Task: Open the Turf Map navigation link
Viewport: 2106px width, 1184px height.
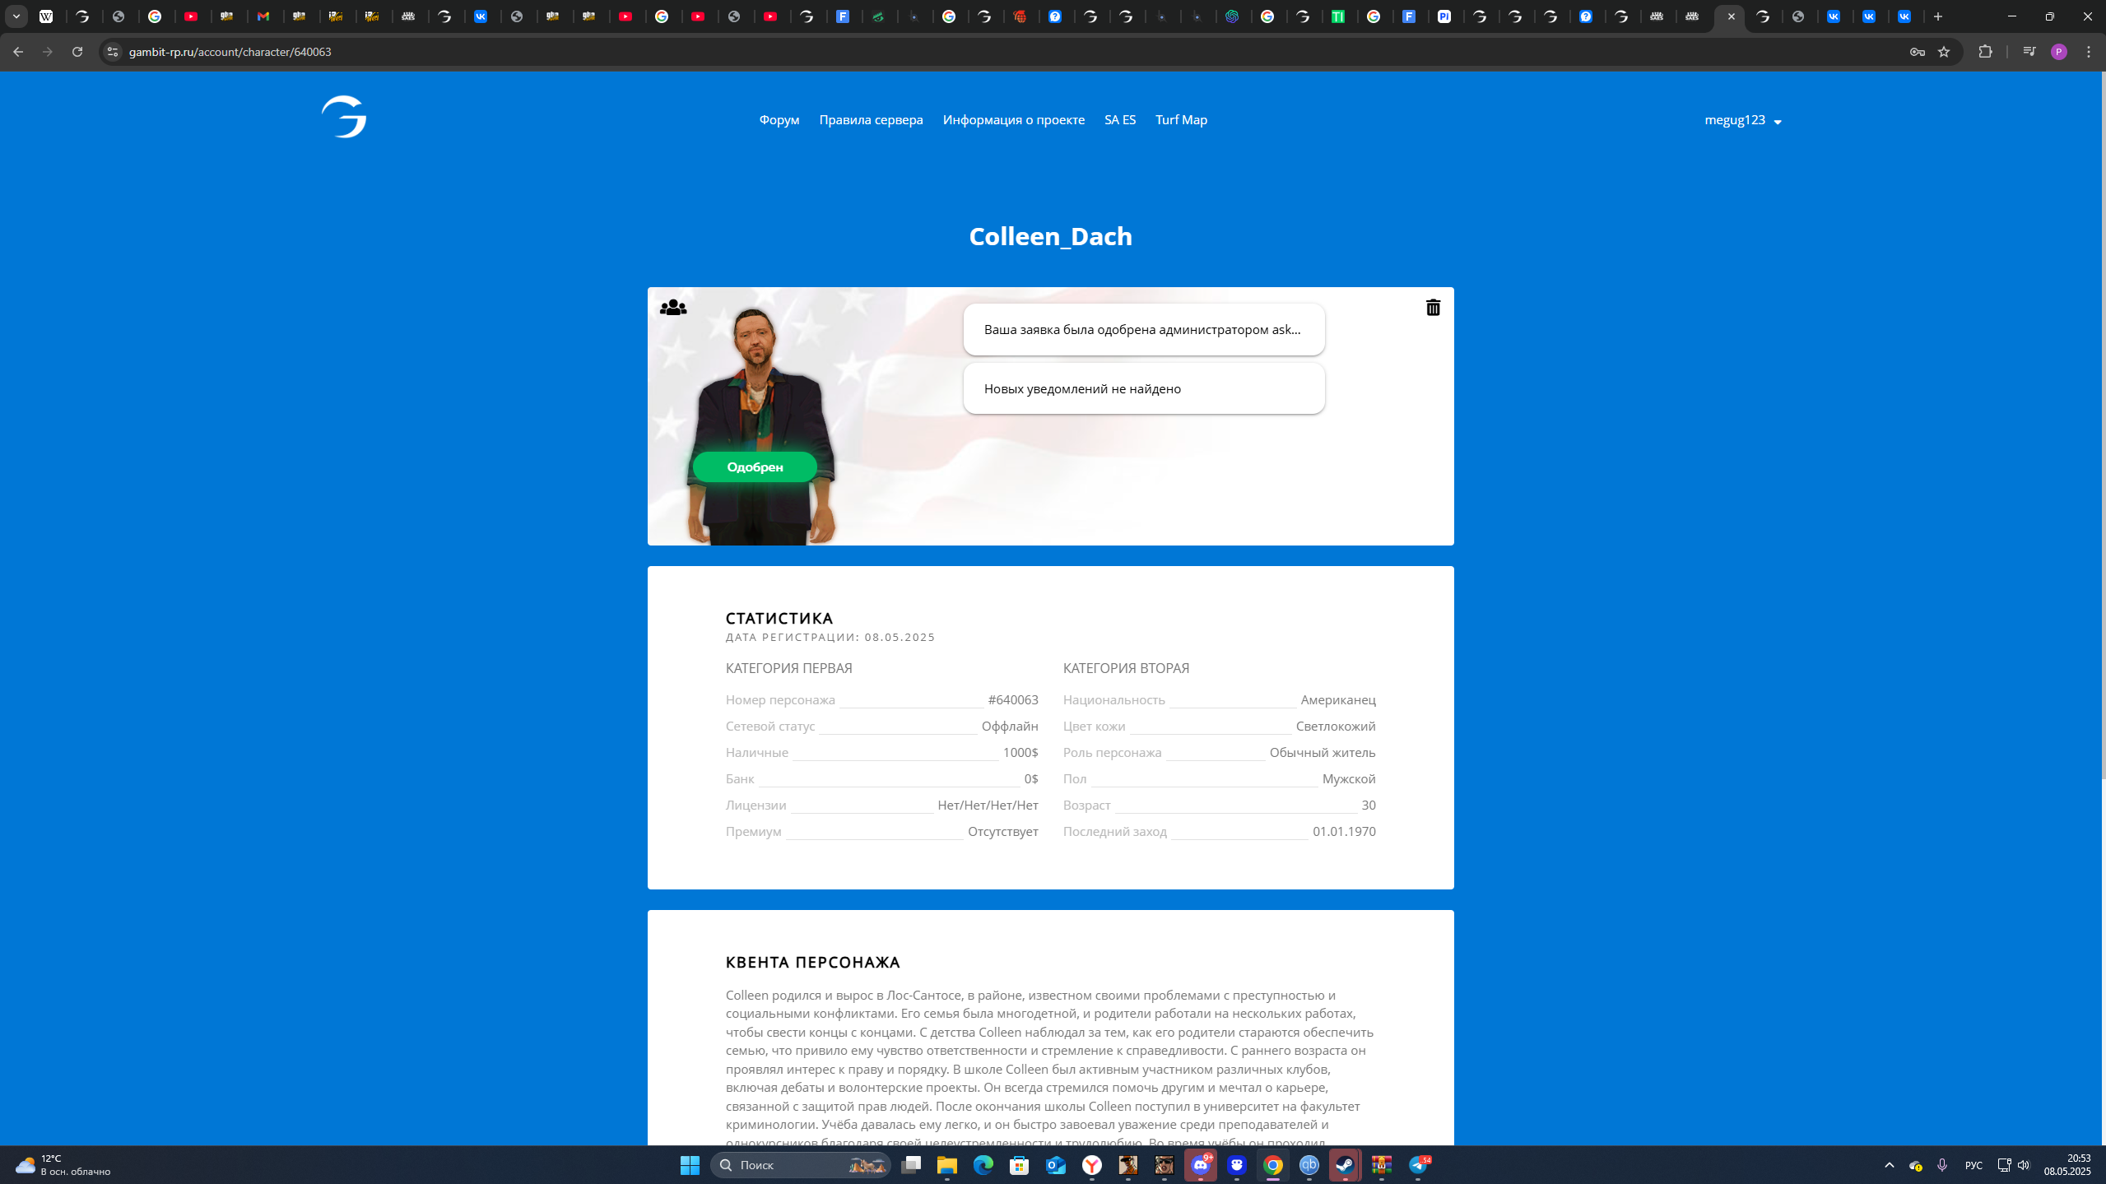Action: click(x=1181, y=120)
